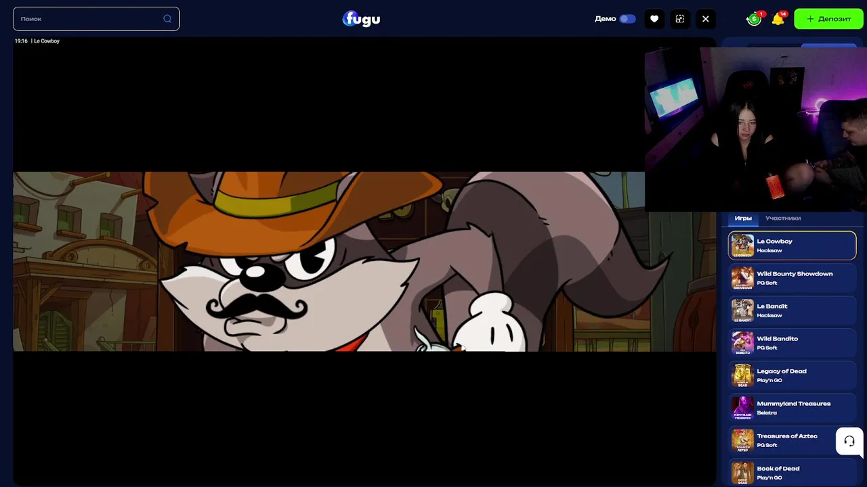Image resolution: width=867 pixels, height=487 pixels.
Task: Click the Le Bandit title text
Action: pyautogui.click(x=772, y=306)
